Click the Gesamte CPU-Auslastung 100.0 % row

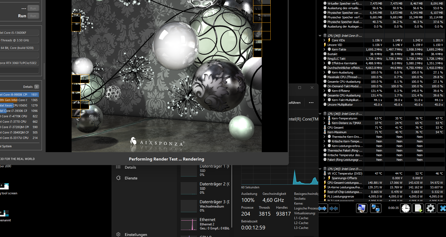[383, 82]
